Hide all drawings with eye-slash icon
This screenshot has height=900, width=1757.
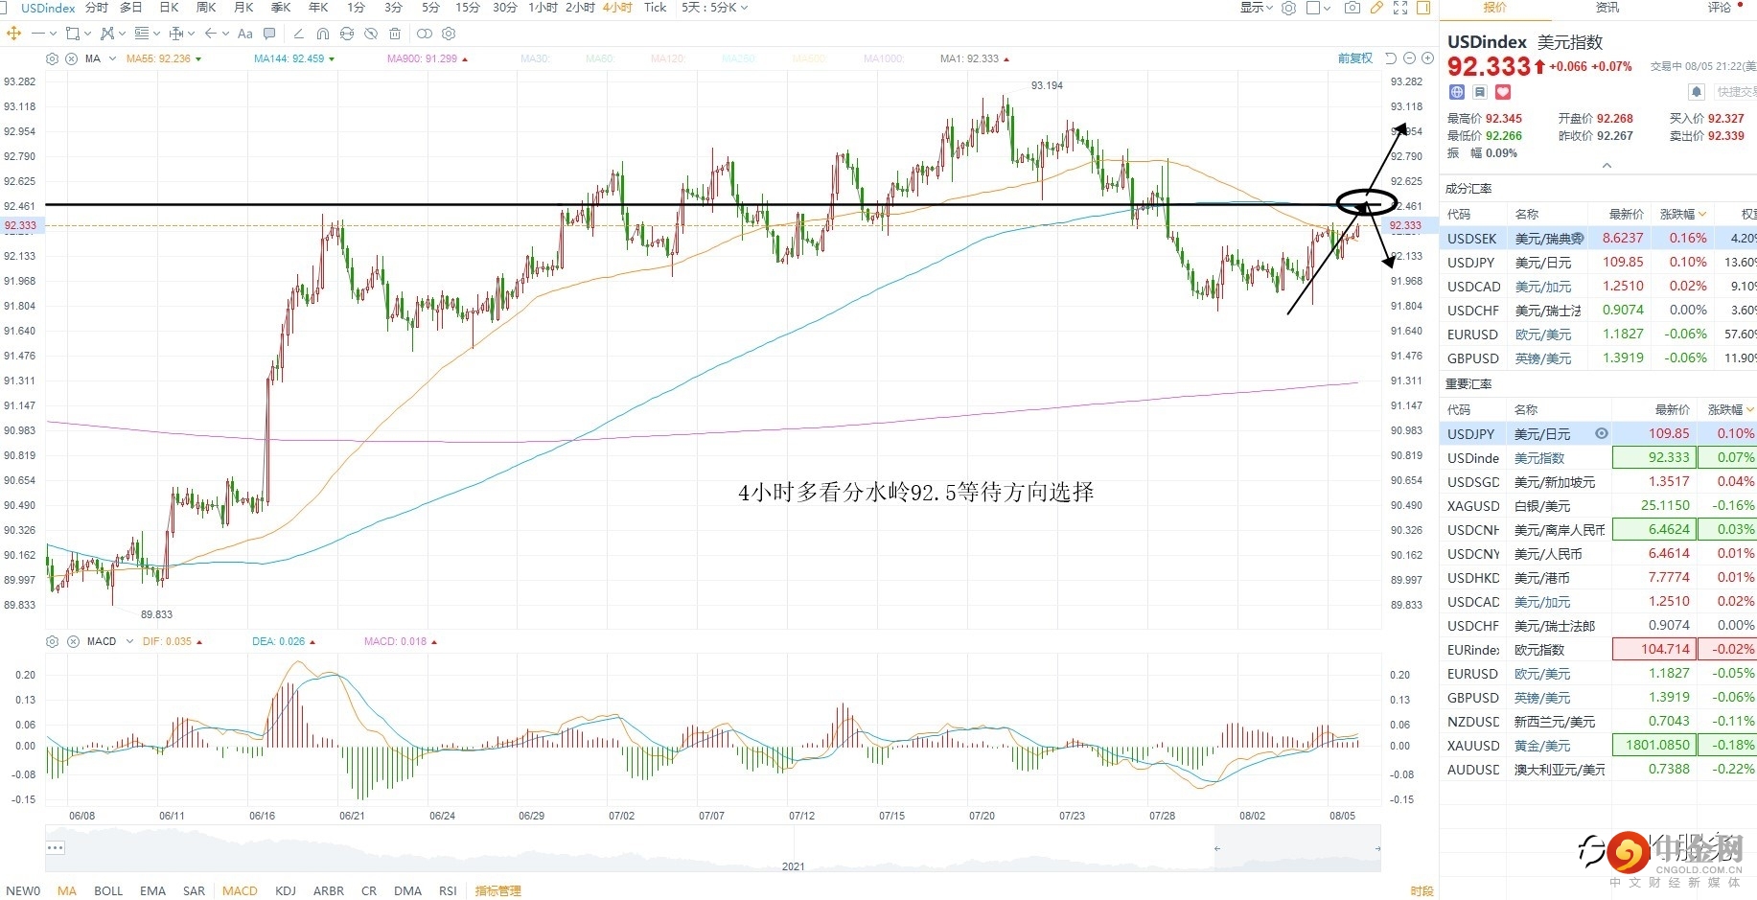(371, 34)
